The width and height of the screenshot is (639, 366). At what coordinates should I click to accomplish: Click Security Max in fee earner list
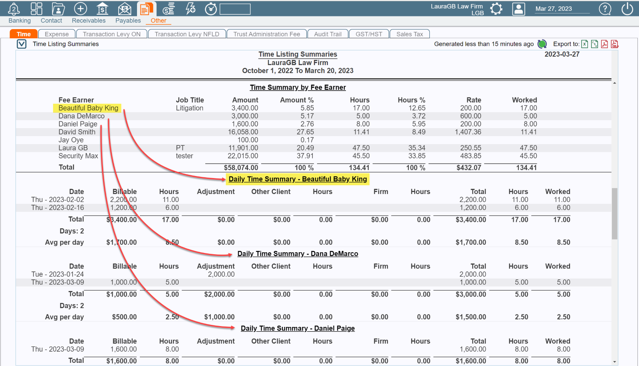[x=78, y=156]
